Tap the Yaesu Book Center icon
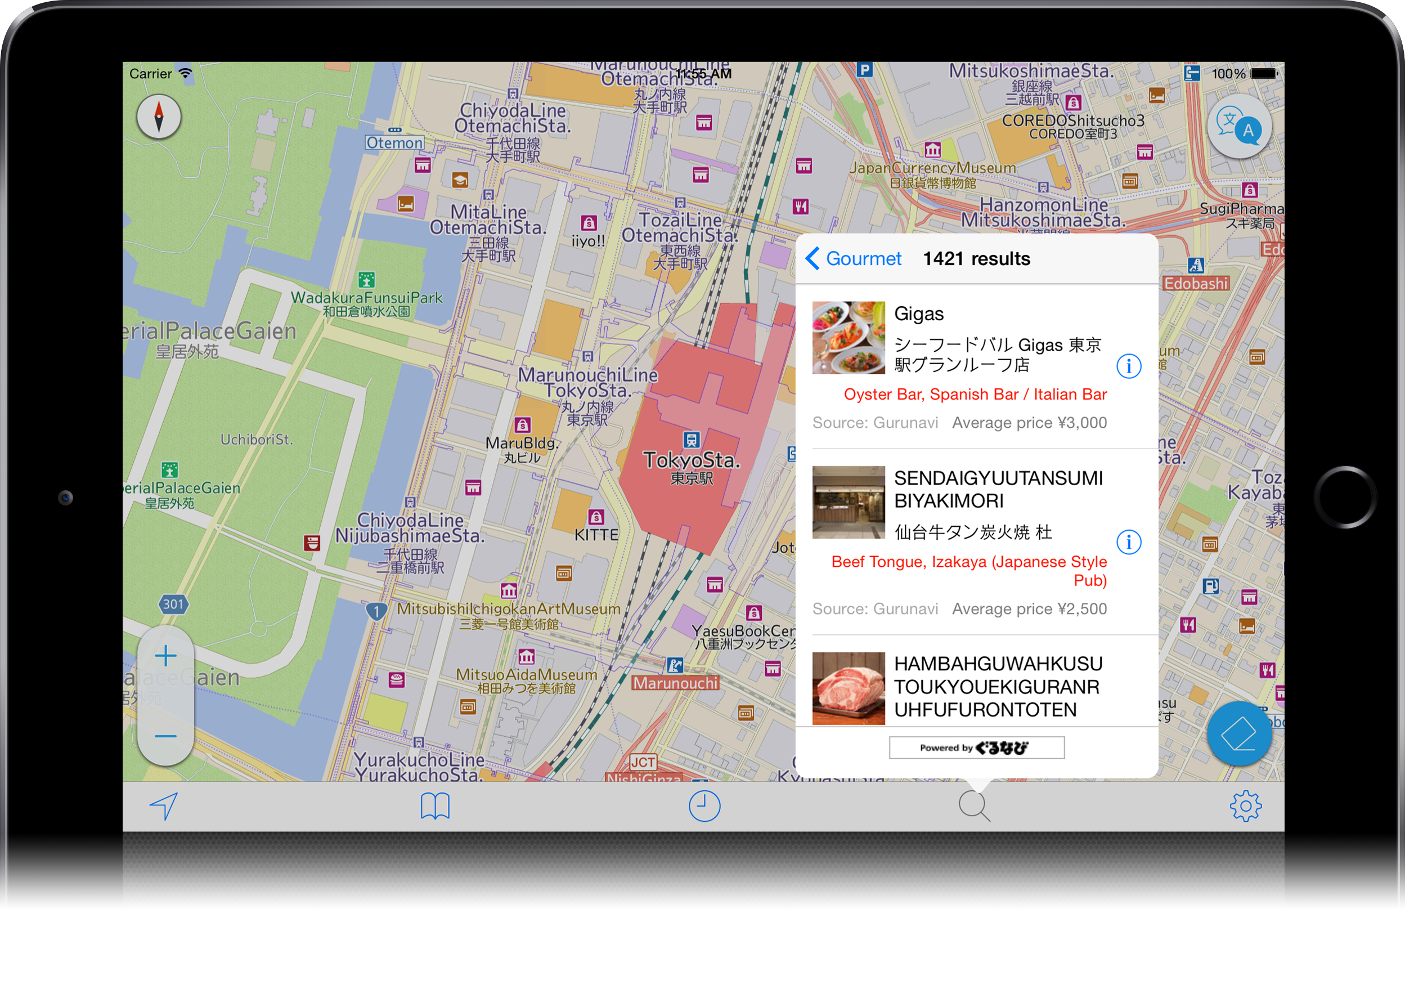Viewport: 1405px width, 994px height. (753, 612)
